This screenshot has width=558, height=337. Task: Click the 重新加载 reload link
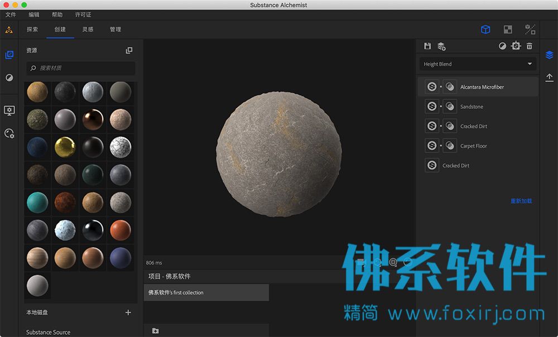[521, 201]
